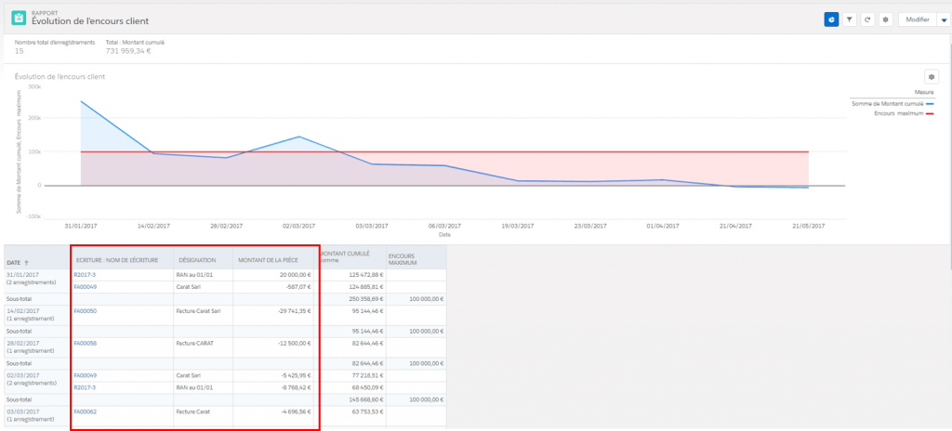The image size is (952, 431).
Task: Open report settings gear in header
Action: 885,19
